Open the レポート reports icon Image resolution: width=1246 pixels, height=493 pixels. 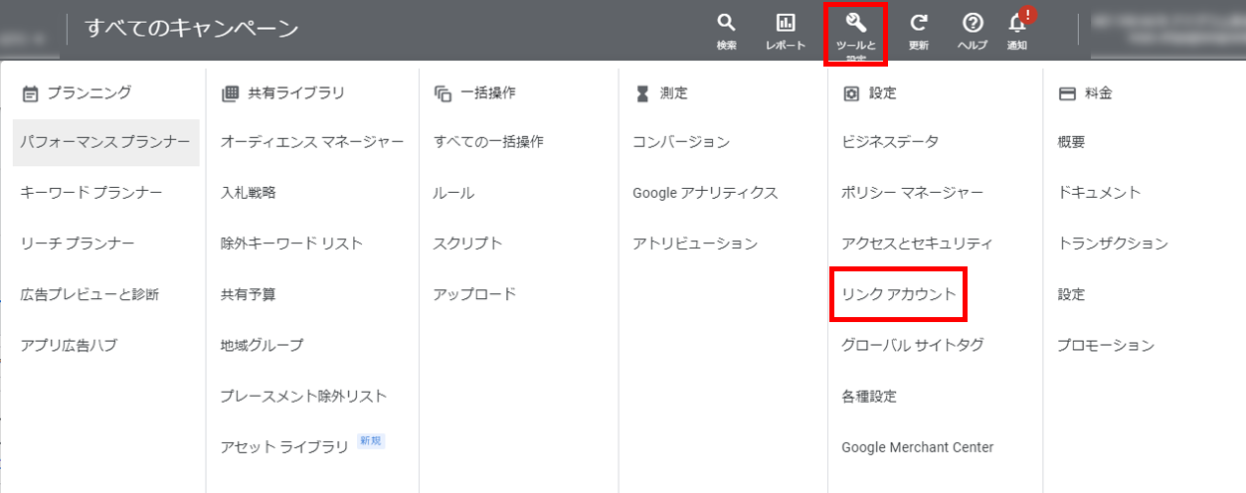pyautogui.click(x=786, y=24)
